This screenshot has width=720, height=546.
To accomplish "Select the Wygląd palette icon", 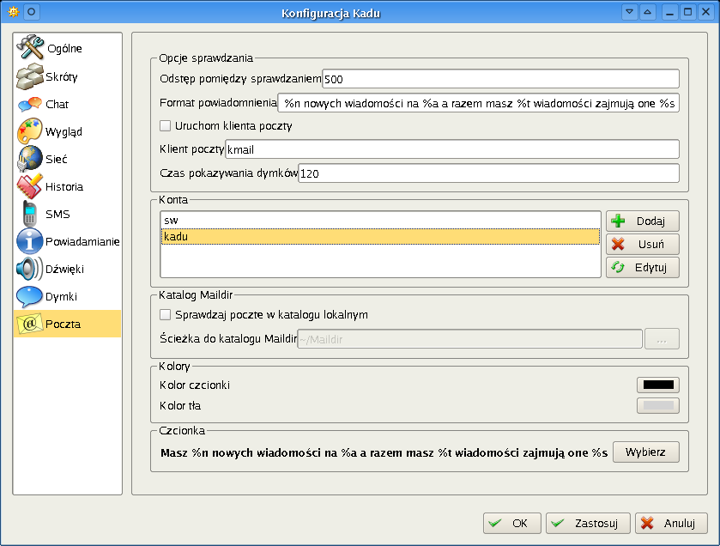I will pos(31,131).
